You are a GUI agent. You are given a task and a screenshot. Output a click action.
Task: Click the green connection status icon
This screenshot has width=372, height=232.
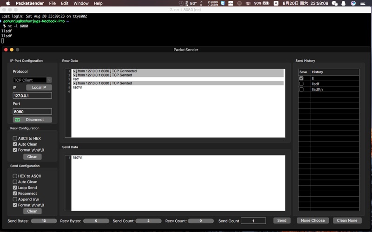[18, 120]
